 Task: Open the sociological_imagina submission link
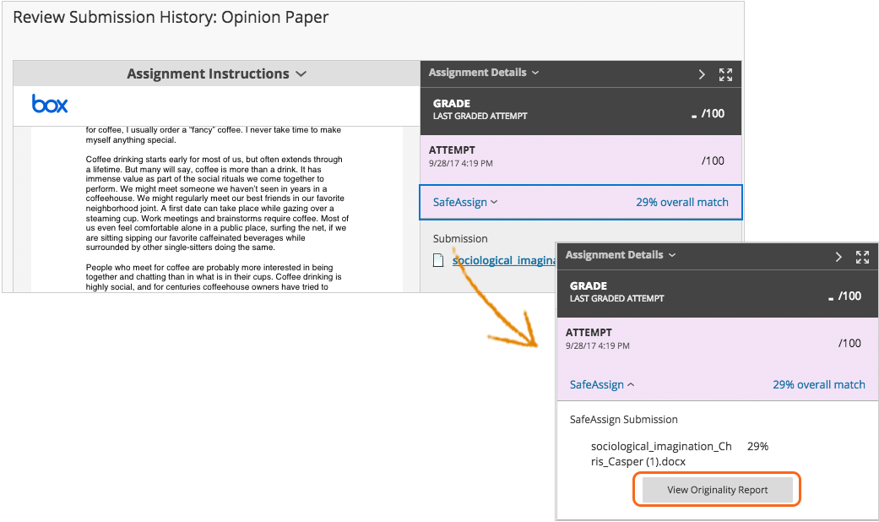click(x=504, y=261)
